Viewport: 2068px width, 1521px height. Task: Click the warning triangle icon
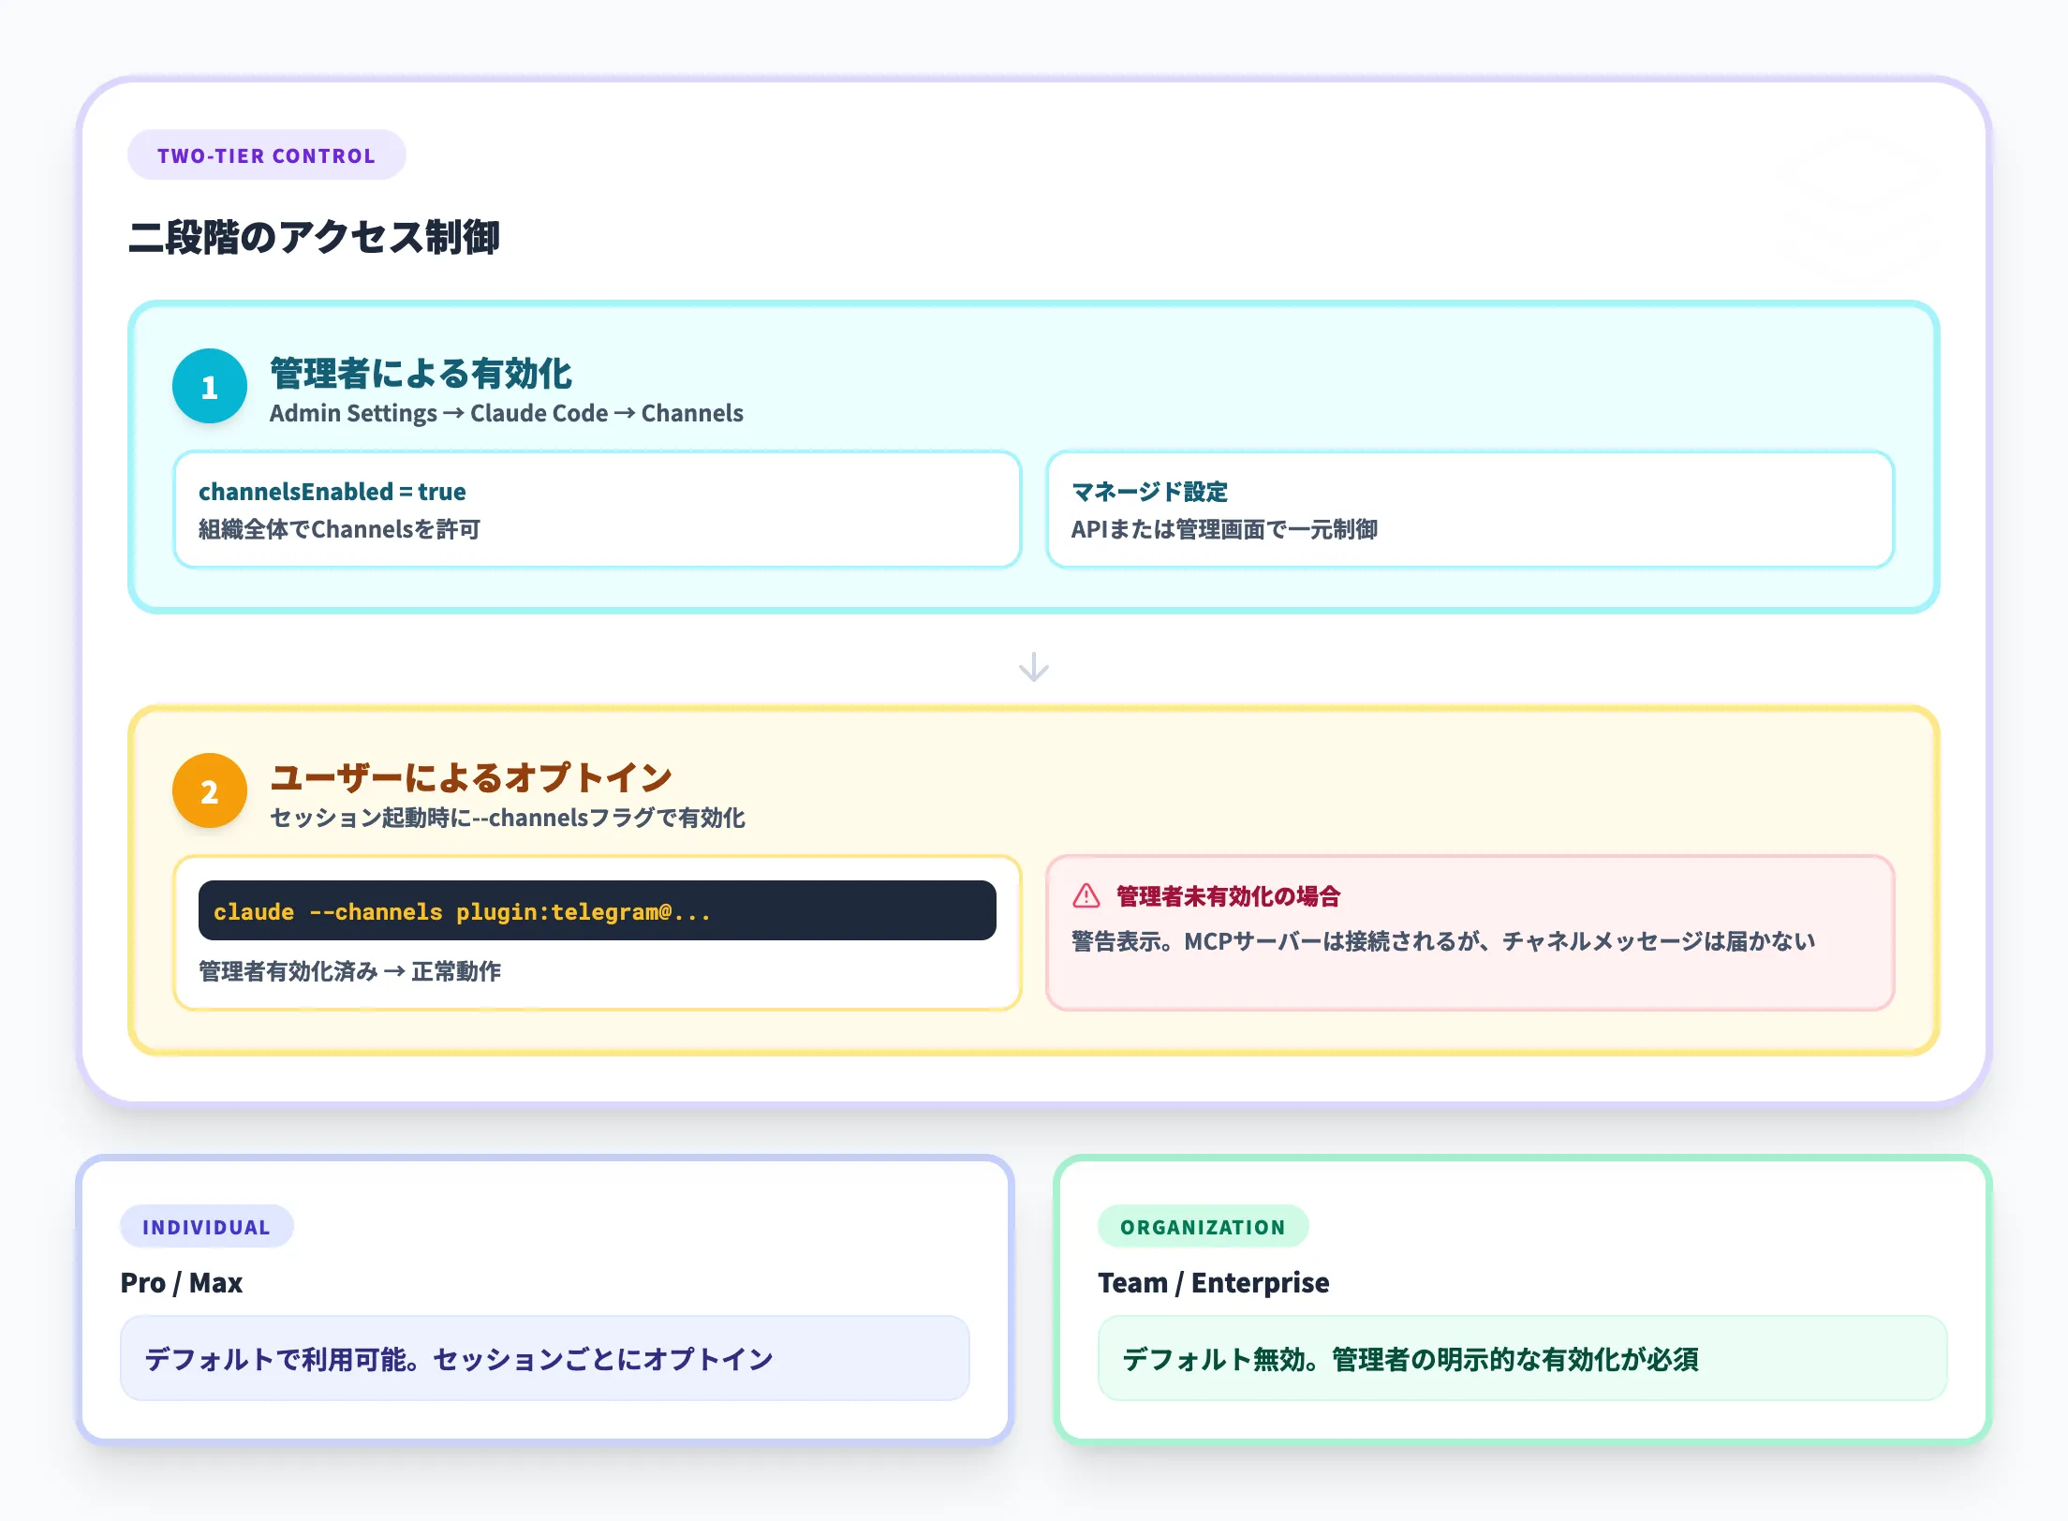point(1085,897)
